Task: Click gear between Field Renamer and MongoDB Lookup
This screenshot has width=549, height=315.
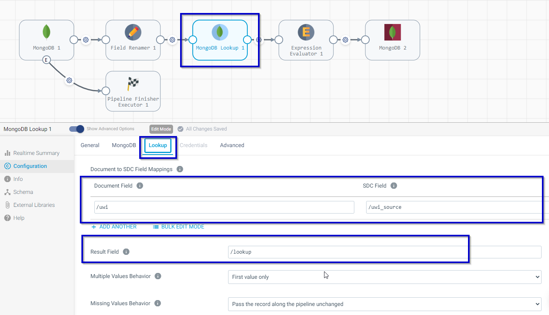Action: click(x=172, y=40)
